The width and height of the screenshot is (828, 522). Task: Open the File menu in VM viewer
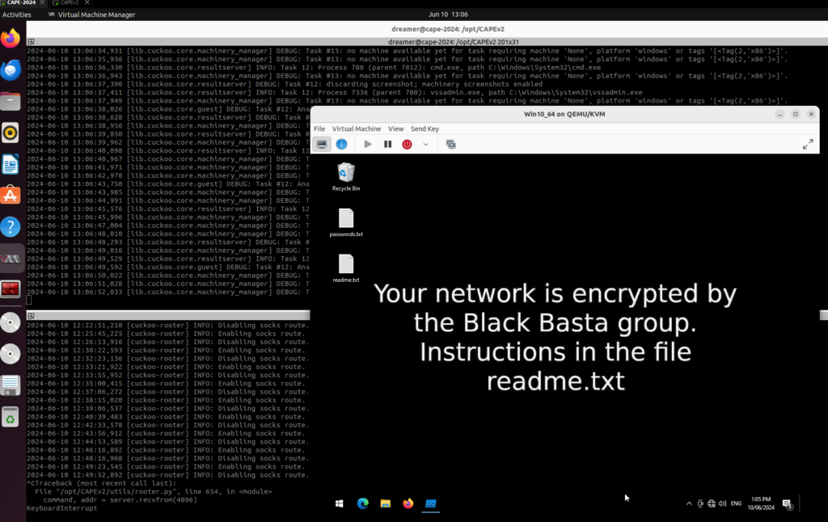tap(319, 128)
